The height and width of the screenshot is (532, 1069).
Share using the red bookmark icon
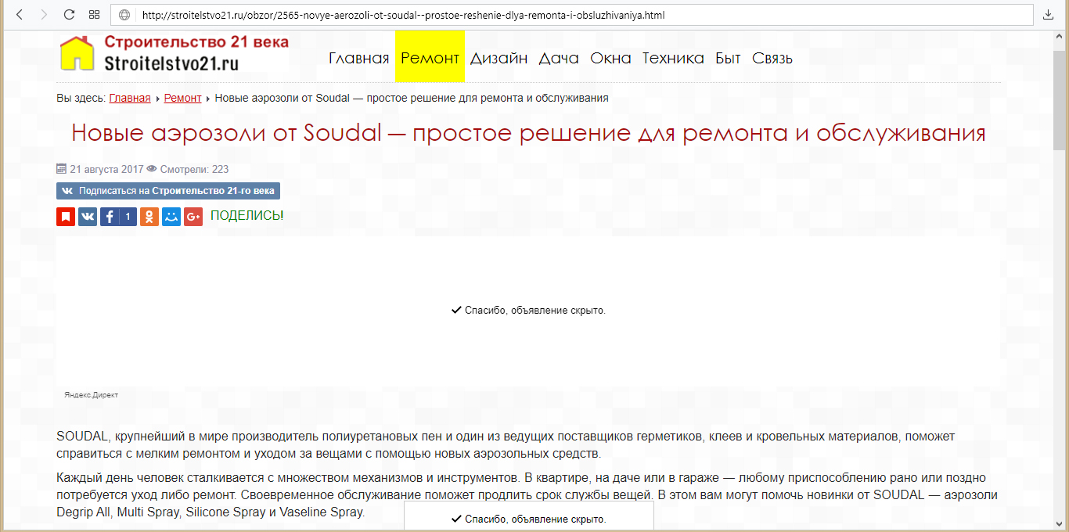tap(66, 217)
